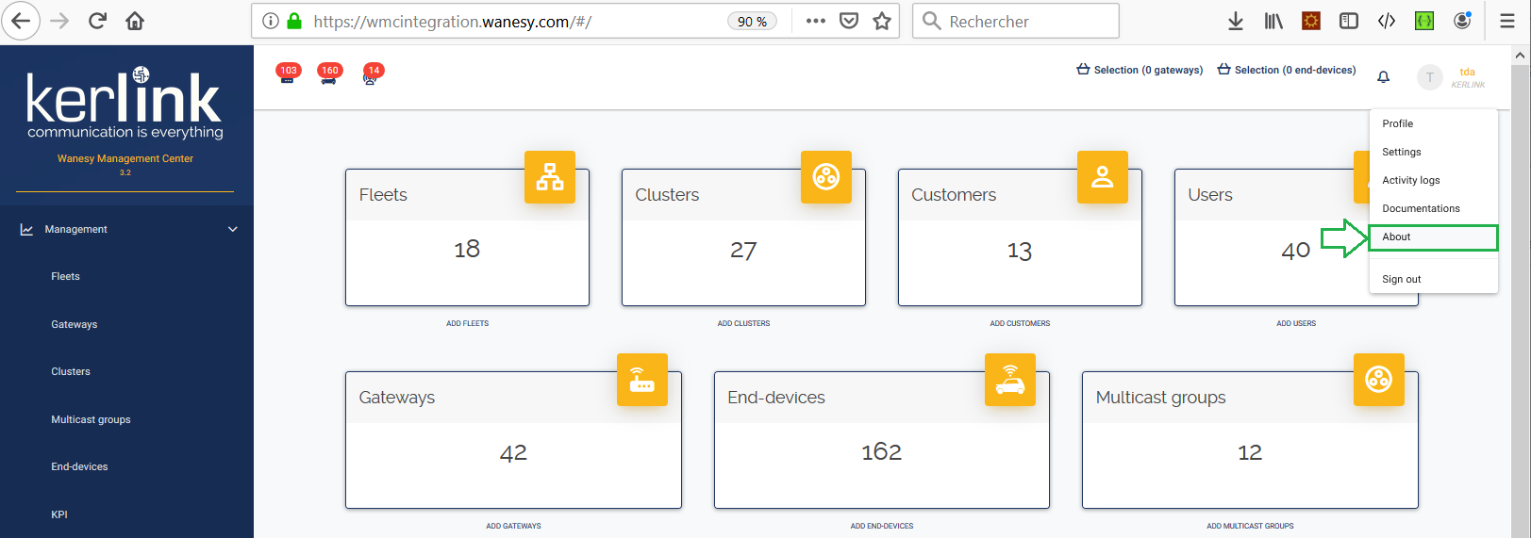Click the End-devices card car icon
The image size is (1531, 538).
tap(1009, 380)
